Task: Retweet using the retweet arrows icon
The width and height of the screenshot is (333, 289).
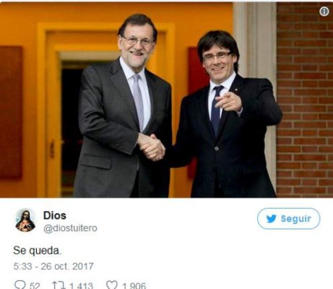Action: pyautogui.click(x=59, y=285)
